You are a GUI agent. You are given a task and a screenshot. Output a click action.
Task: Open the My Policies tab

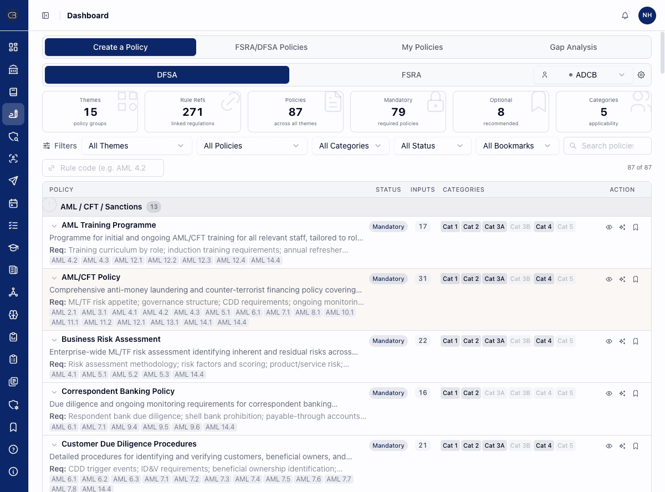(422, 47)
